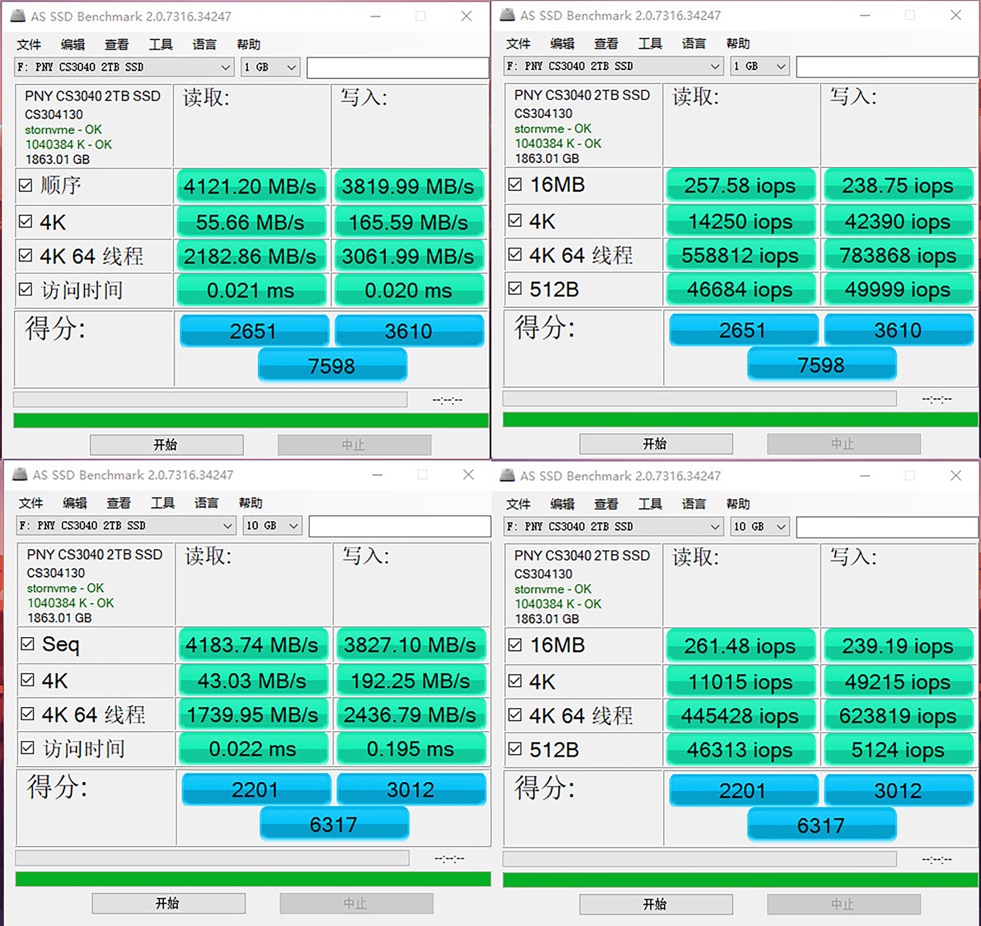Open the 文件 menu in the 1 GB MB/s window
This screenshot has height=926, width=981.
tap(29, 44)
